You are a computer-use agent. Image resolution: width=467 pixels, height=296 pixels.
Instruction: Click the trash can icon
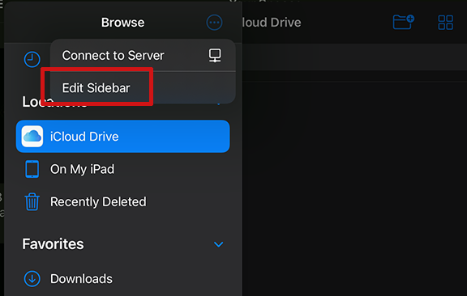(32, 202)
